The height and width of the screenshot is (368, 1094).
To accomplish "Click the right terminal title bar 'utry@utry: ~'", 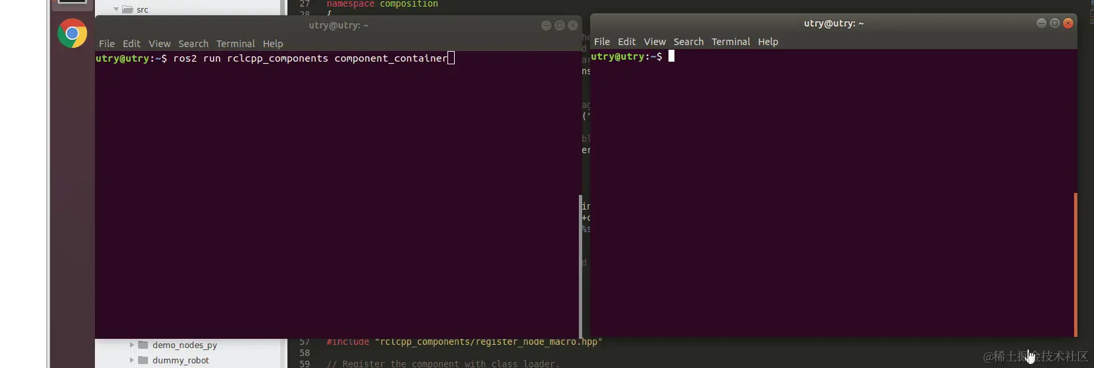I will tap(834, 23).
